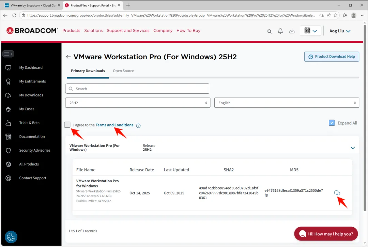Image resolution: width=368 pixels, height=247 pixels.
Task: Click All Products cube icon
Action: click(8, 165)
